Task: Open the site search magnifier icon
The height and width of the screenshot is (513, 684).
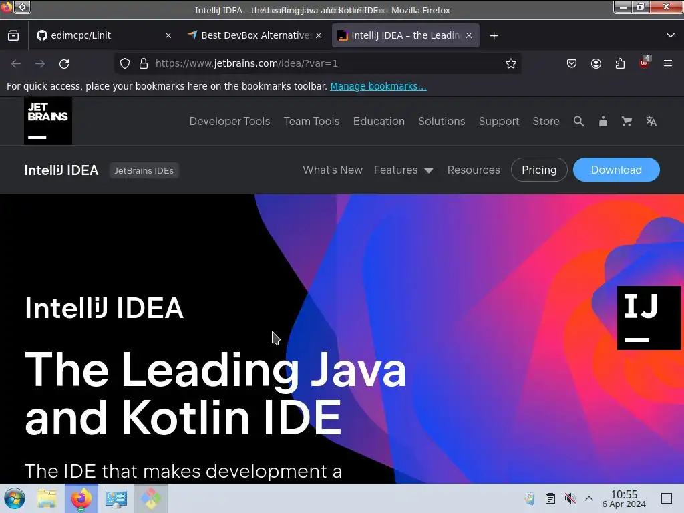Action: (x=578, y=122)
